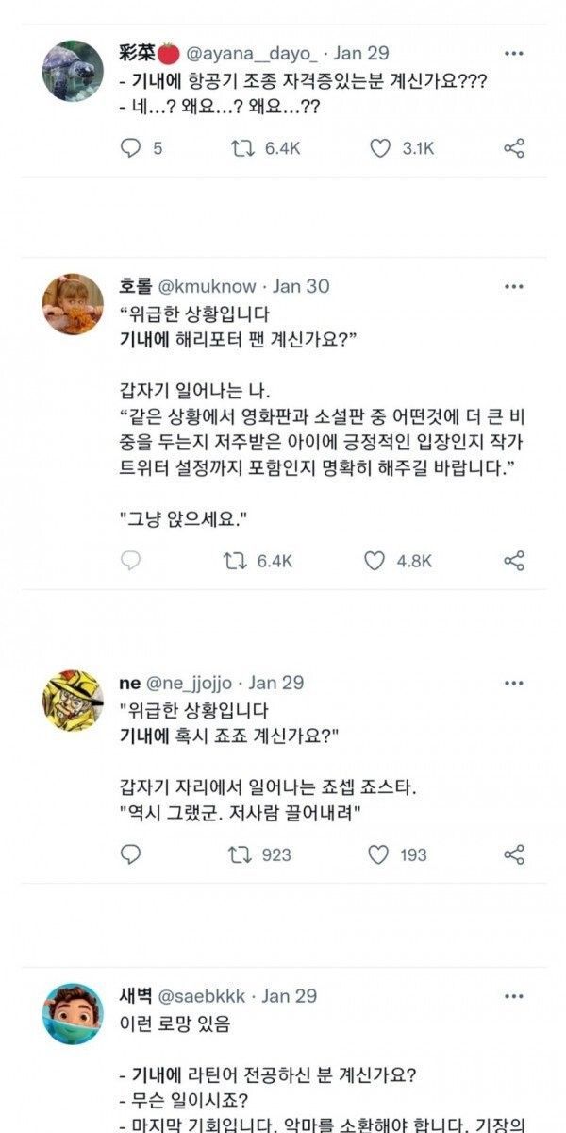The image size is (566, 1133).
Task: Retweet the kmuknow Harry Potter tweet
Action: tap(232, 561)
